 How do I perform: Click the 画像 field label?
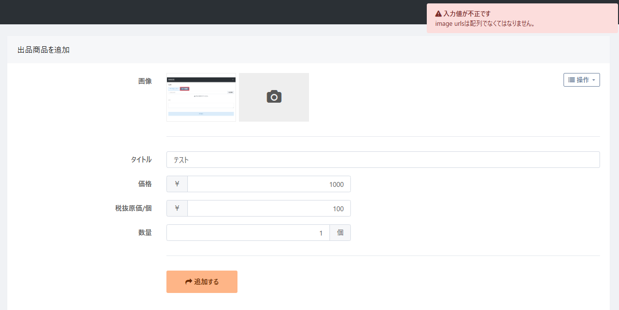click(145, 81)
